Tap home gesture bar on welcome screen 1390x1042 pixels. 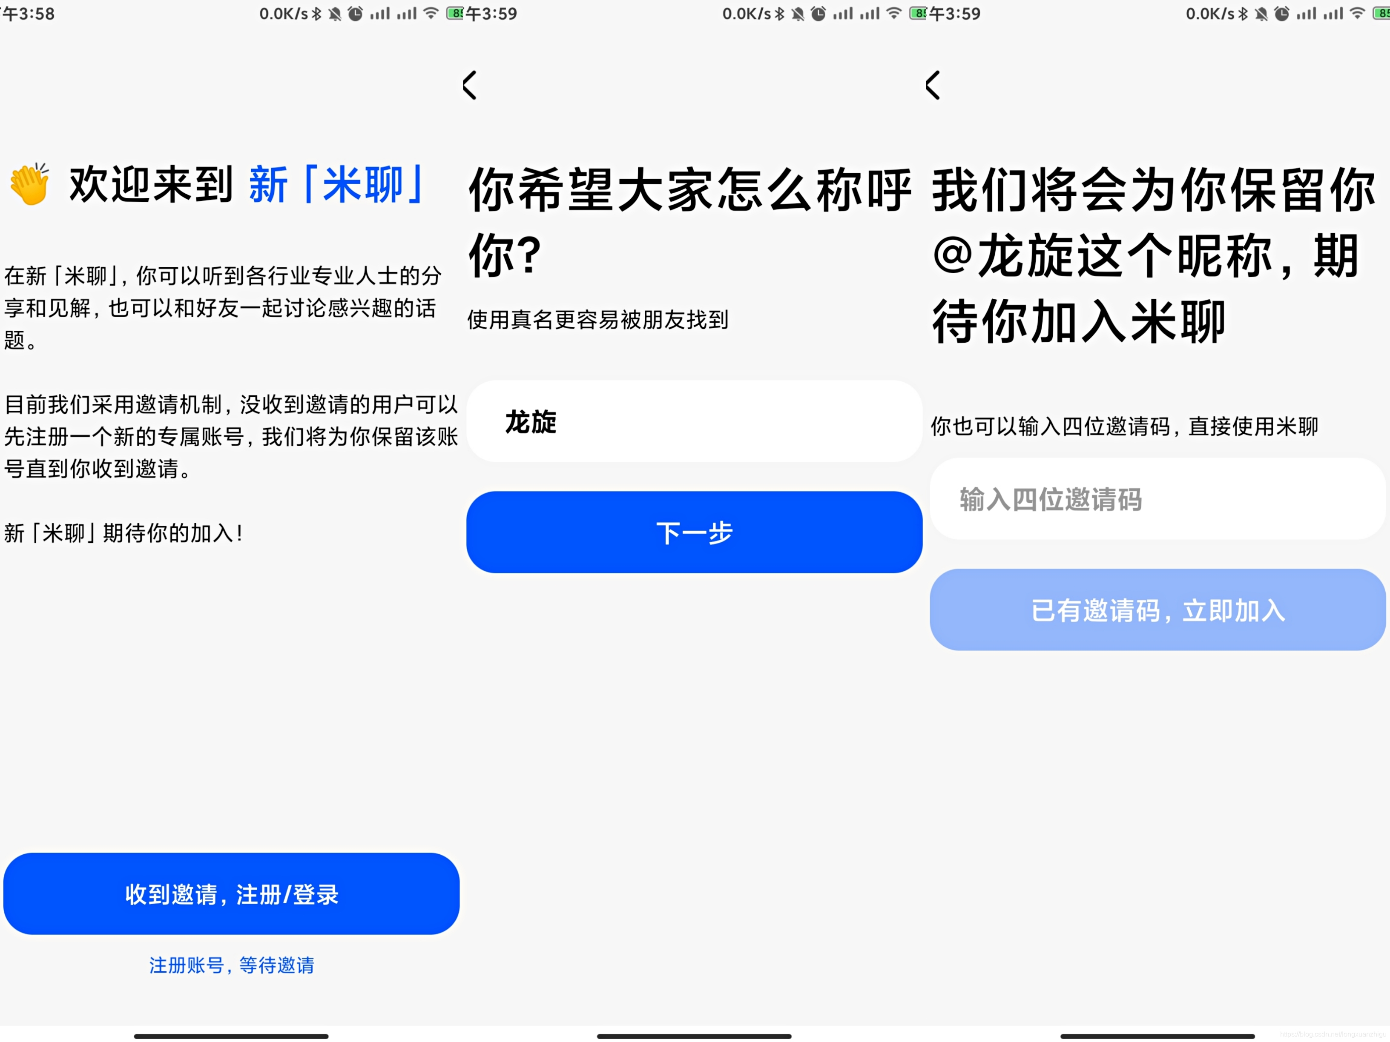[x=231, y=1036]
